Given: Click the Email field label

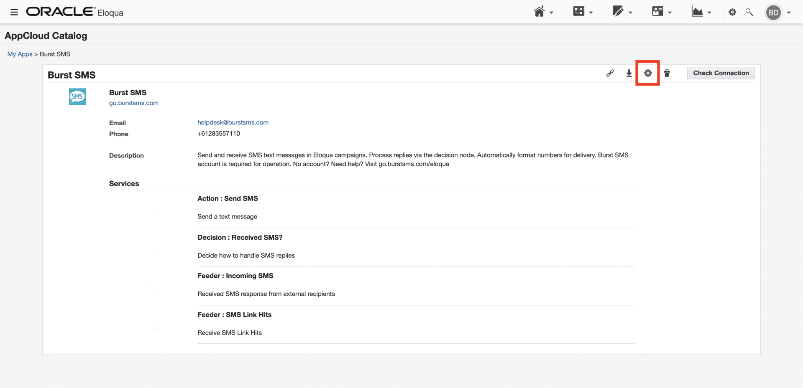Looking at the screenshot, I should (118, 123).
